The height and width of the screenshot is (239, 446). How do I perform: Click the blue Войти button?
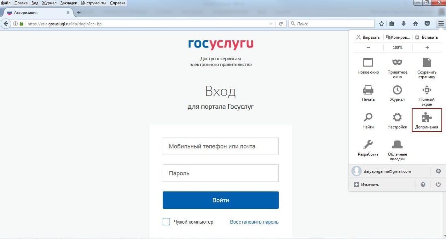221,200
